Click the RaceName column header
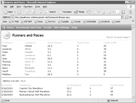This screenshot has width=136, height=103. coord(25,85)
